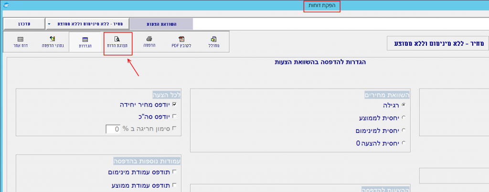Open 'נתוני הדפסה' print data icon
489x192 pixels.
(x=53, y=42)
